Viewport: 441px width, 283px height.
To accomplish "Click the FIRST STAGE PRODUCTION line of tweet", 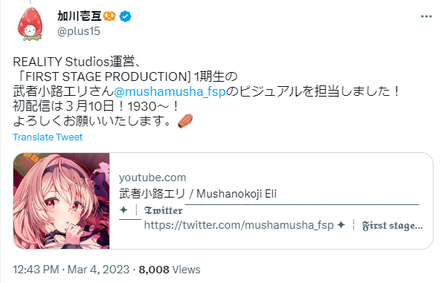I will point(126,77).
